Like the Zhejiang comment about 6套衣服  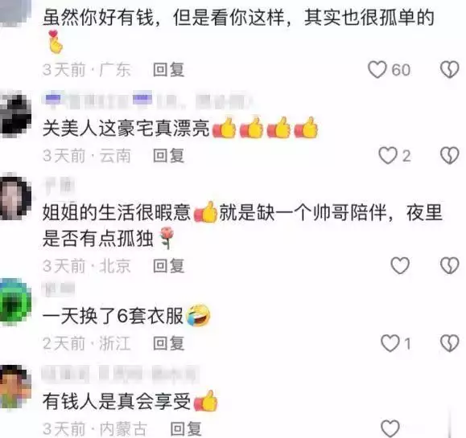pos(390,343)
